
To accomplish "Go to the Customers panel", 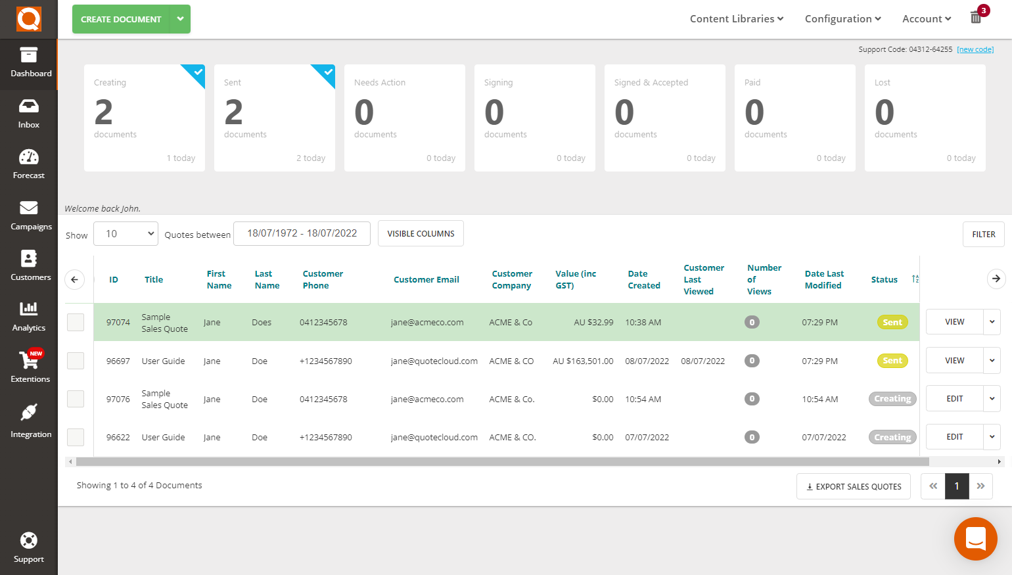I will pos(28,265).
